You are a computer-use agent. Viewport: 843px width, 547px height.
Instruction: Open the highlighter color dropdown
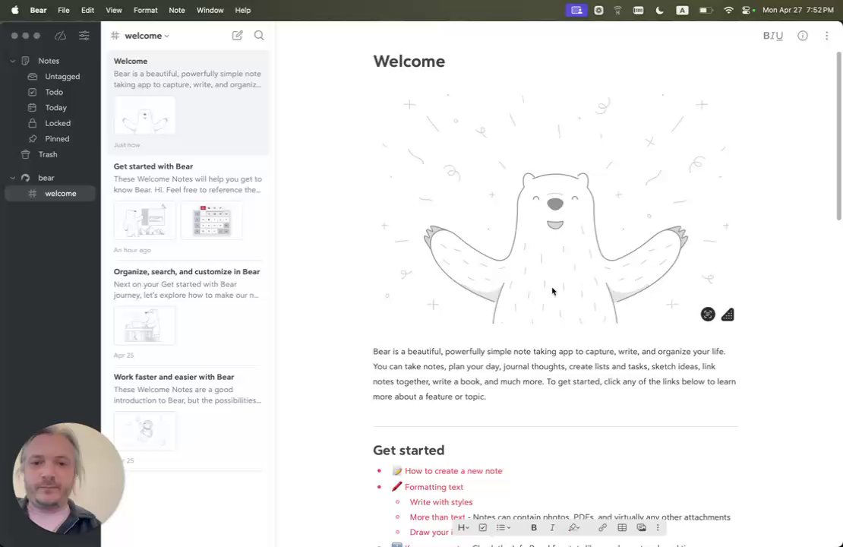573,528
